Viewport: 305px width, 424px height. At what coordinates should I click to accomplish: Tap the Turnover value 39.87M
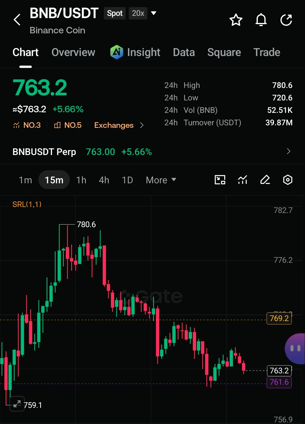click(x=279, y=122)
